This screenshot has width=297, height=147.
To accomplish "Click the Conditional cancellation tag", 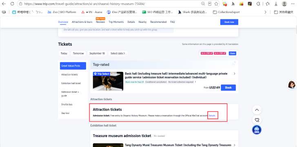I will (x=156, y=82).
